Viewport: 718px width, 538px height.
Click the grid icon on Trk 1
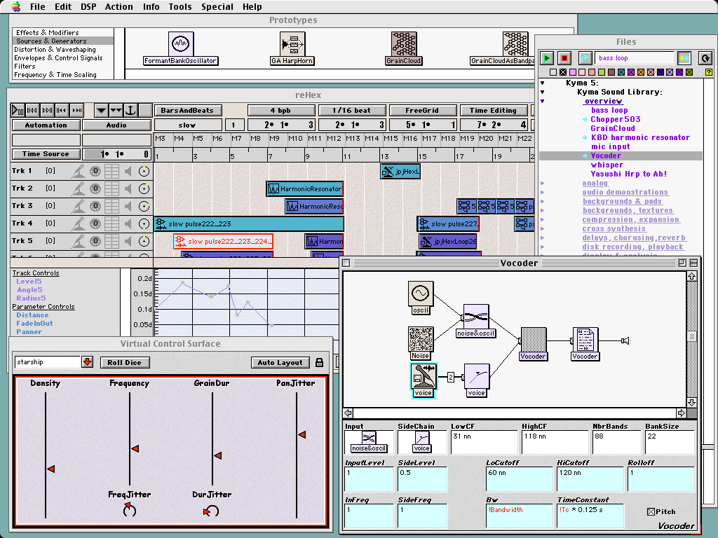click(x=111, y=171)
